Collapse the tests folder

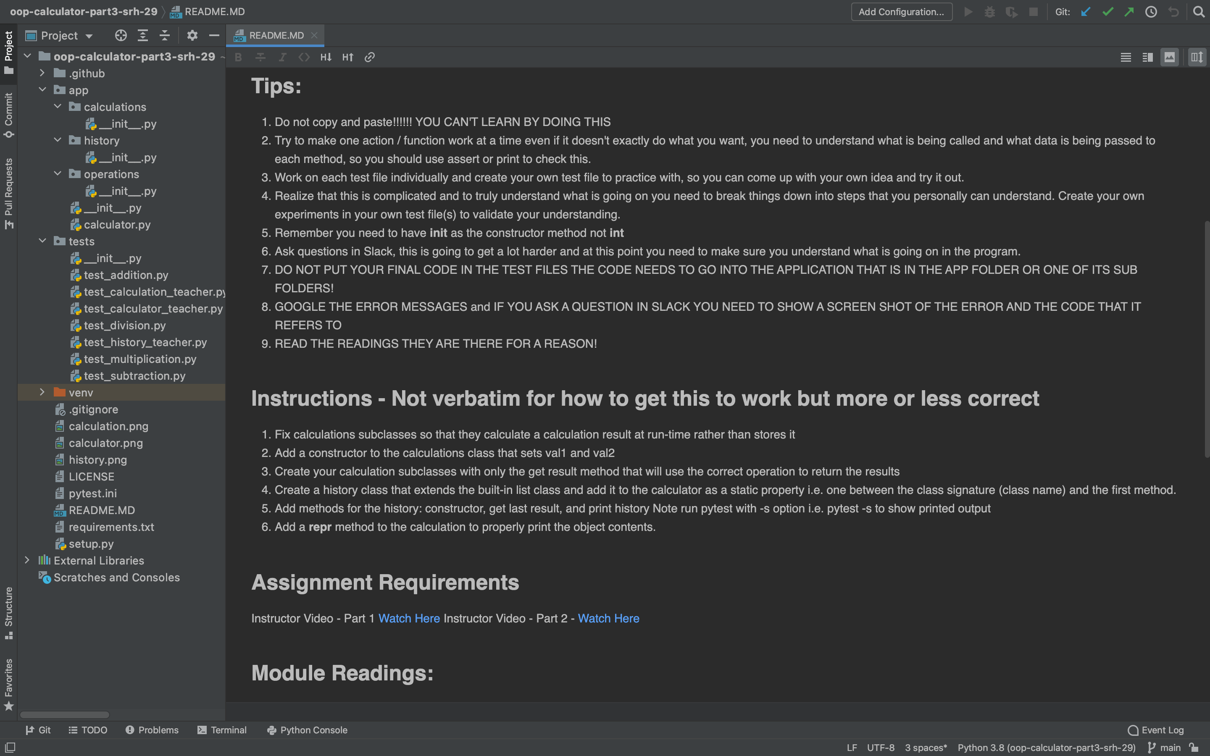pos(42,241)
